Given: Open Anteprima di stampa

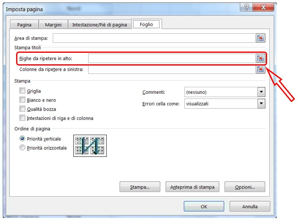Looking at the screenshot, I should (192, 187).
